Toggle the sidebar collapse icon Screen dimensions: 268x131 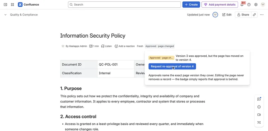click(5, 5)
